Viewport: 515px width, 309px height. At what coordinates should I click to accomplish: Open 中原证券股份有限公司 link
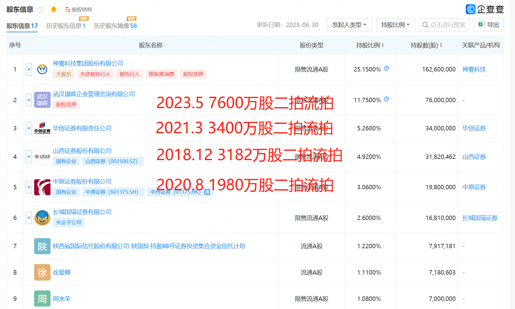(x=82, y=181)
